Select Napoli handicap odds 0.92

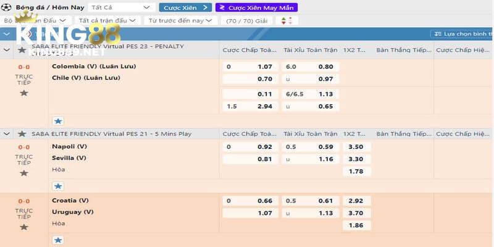(251, 147)
